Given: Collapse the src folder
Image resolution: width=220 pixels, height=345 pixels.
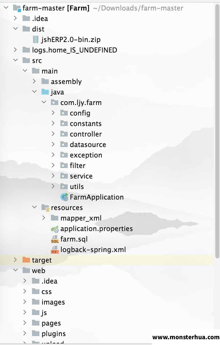Looking at the screenshot, I should coord(15,60).
